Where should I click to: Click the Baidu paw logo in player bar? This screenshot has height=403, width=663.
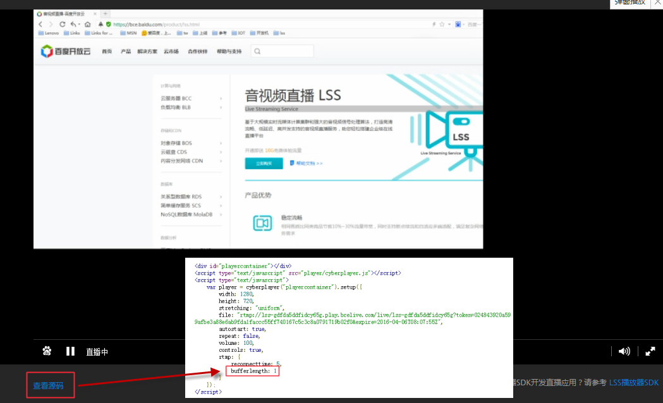coord(47,351)
